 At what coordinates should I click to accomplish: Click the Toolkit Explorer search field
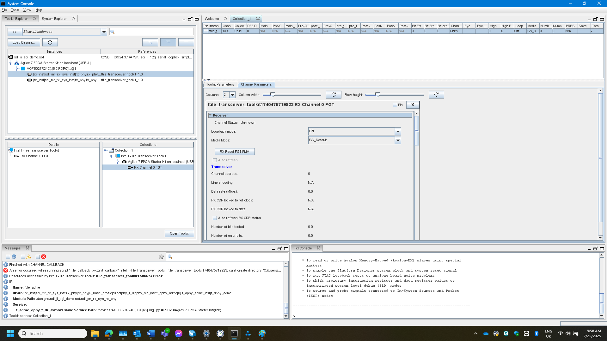tap(151, 32)
